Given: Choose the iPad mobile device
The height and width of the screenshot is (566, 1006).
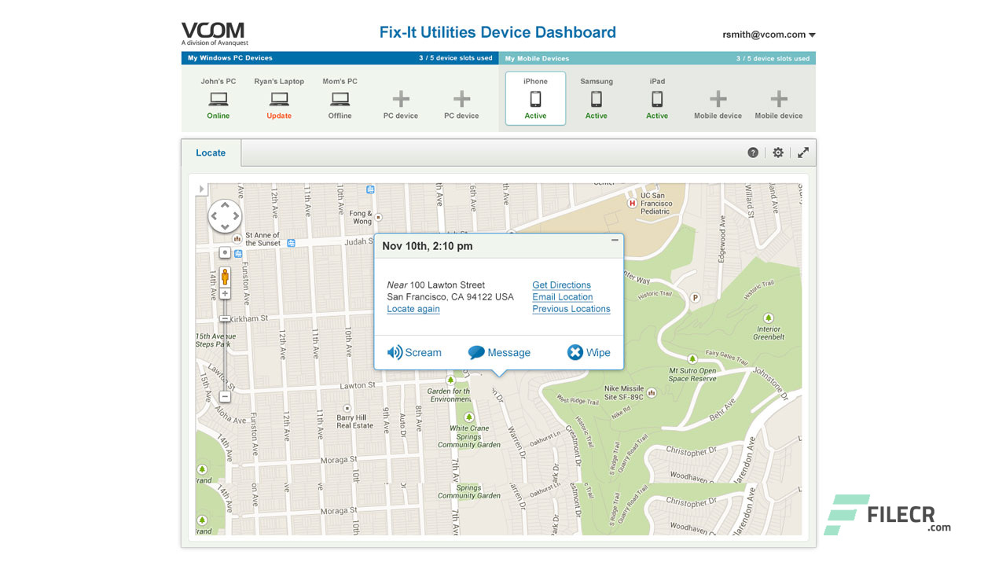Looking at the screenshot, I should click(x=657, y=99).
